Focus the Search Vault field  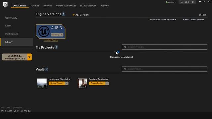tap(164, 69)
